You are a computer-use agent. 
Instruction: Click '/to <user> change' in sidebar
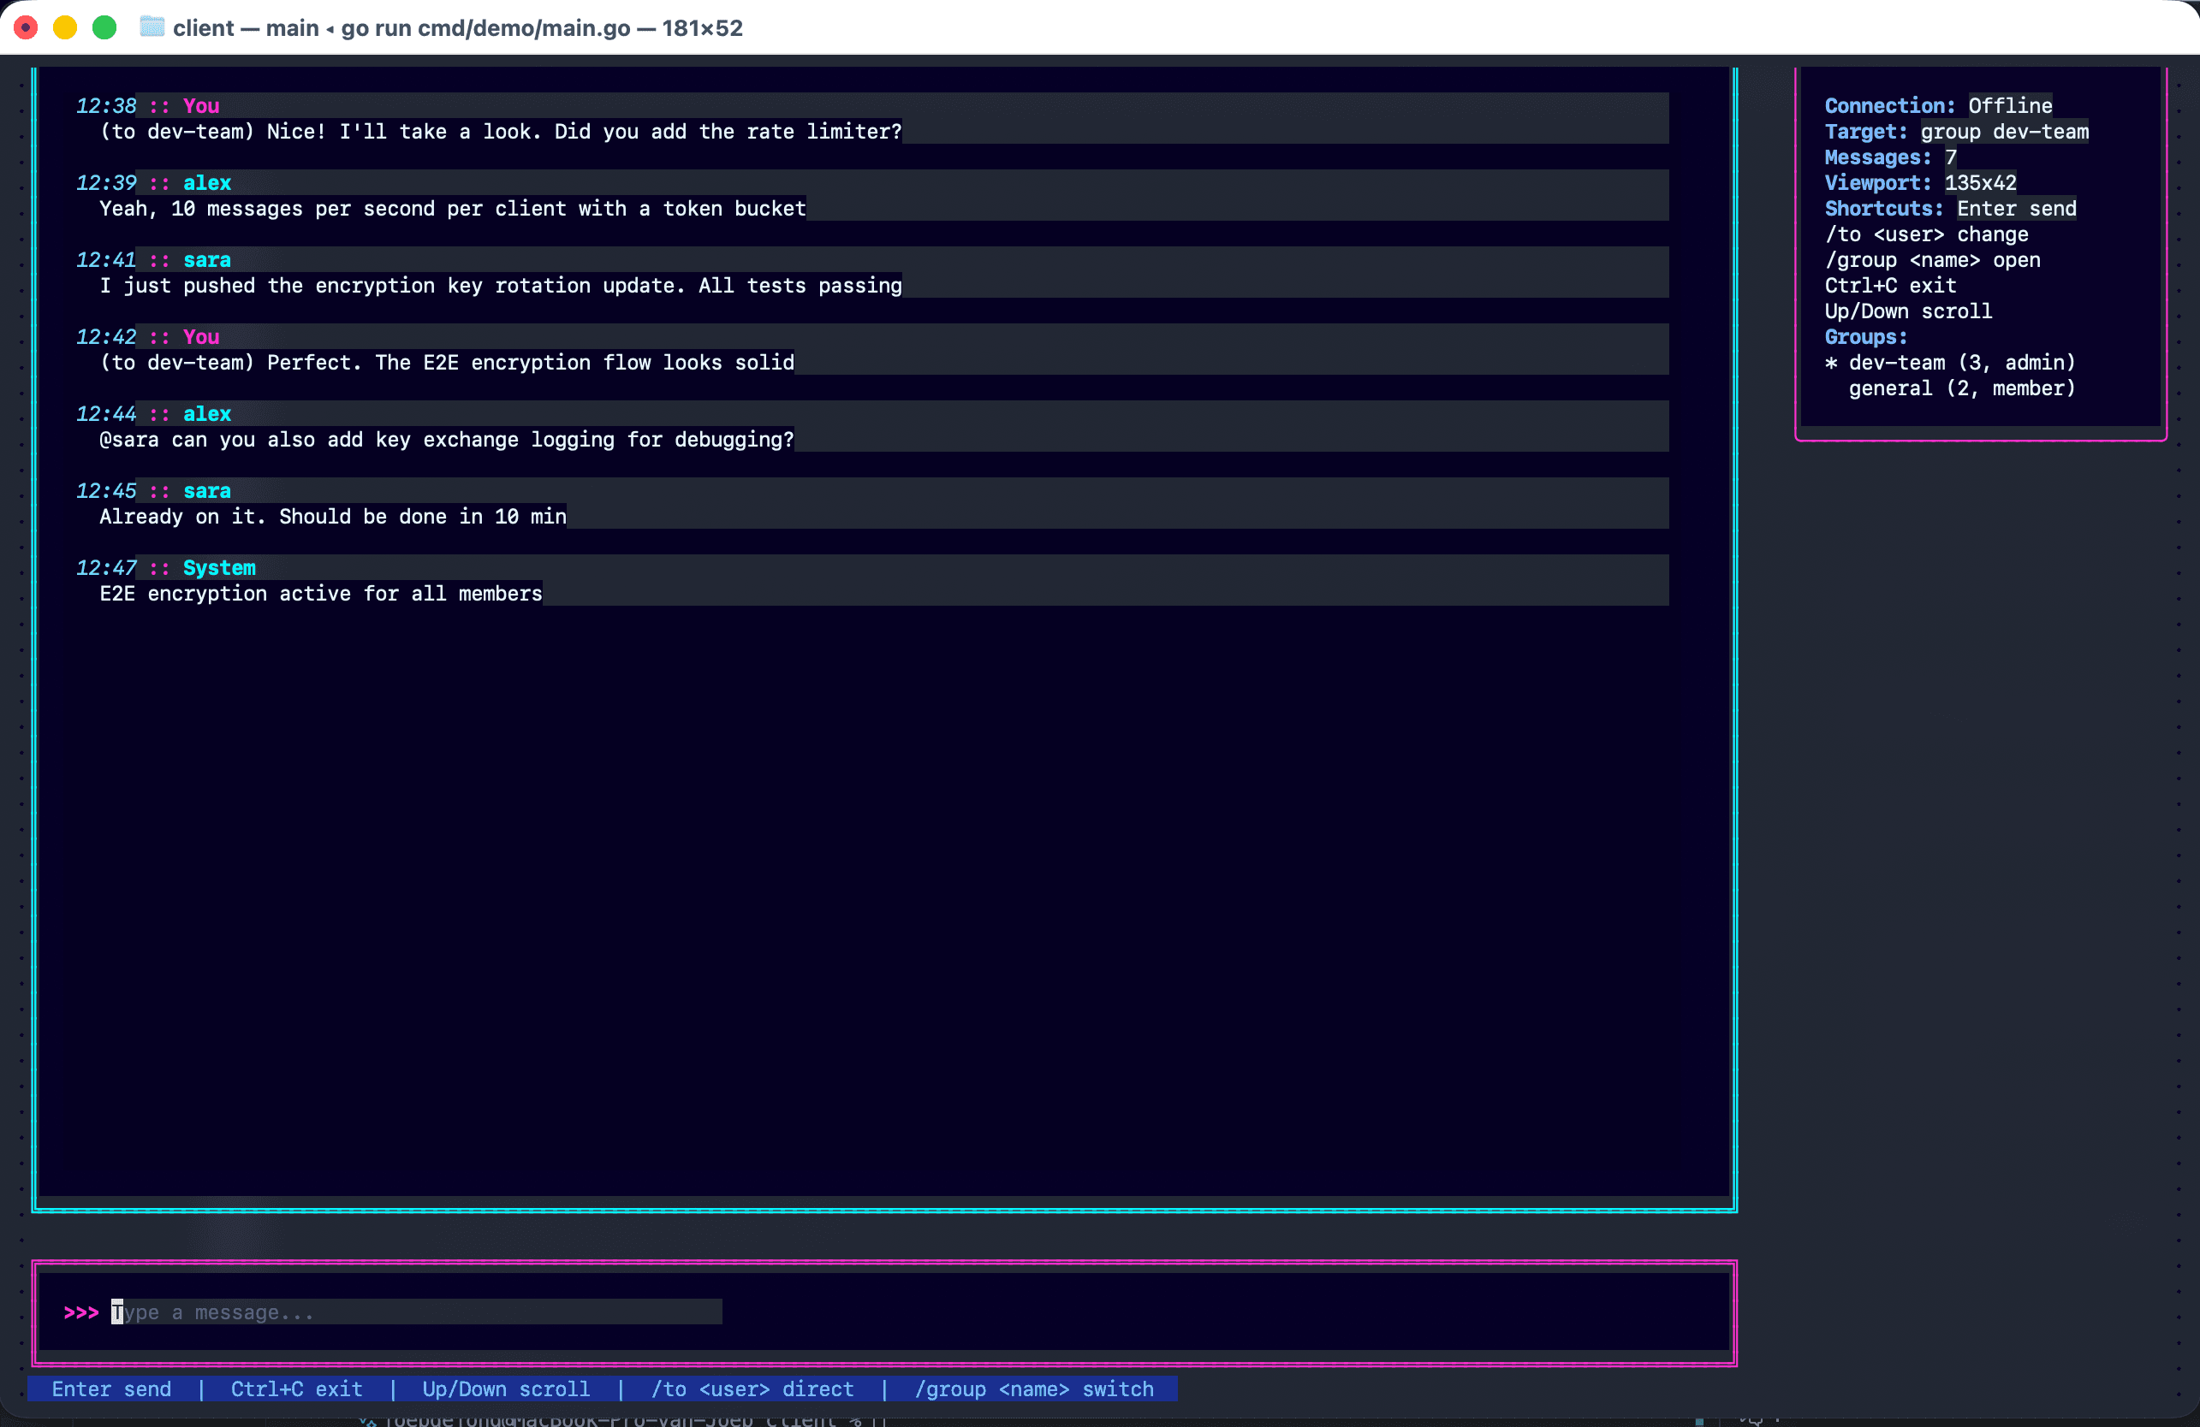point(1926,234)
